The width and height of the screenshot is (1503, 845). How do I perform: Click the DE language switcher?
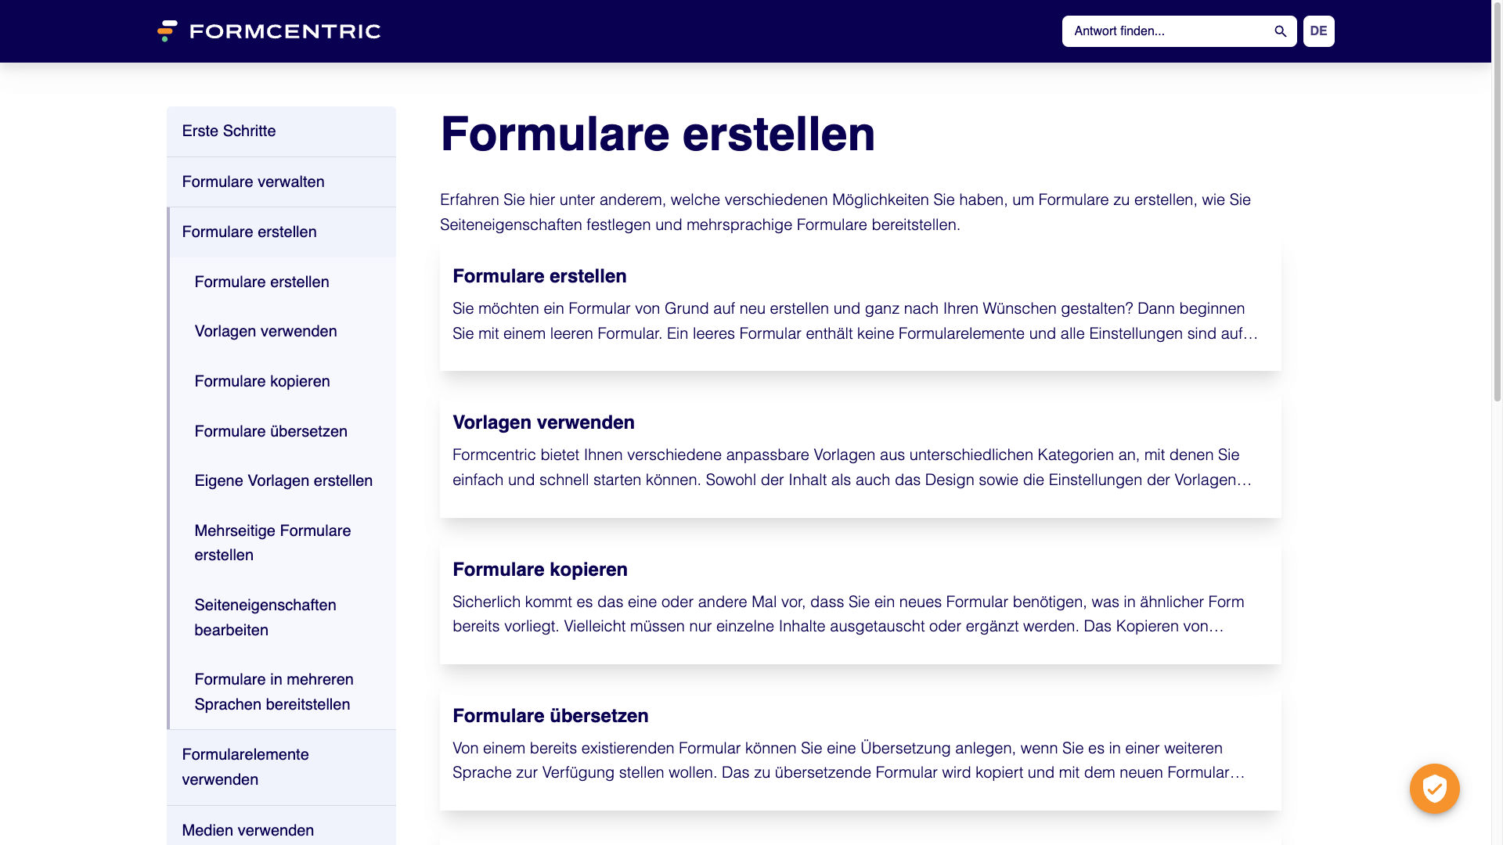[x=1318, y=31]
